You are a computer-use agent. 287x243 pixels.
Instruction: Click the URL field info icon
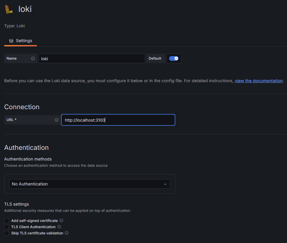pyautogui.click(x=57, y=120)
